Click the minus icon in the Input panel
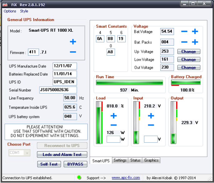214x183 pixels. click(151, 125)
